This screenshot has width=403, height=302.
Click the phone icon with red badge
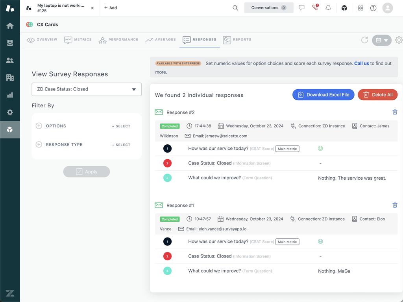[315, 8]
